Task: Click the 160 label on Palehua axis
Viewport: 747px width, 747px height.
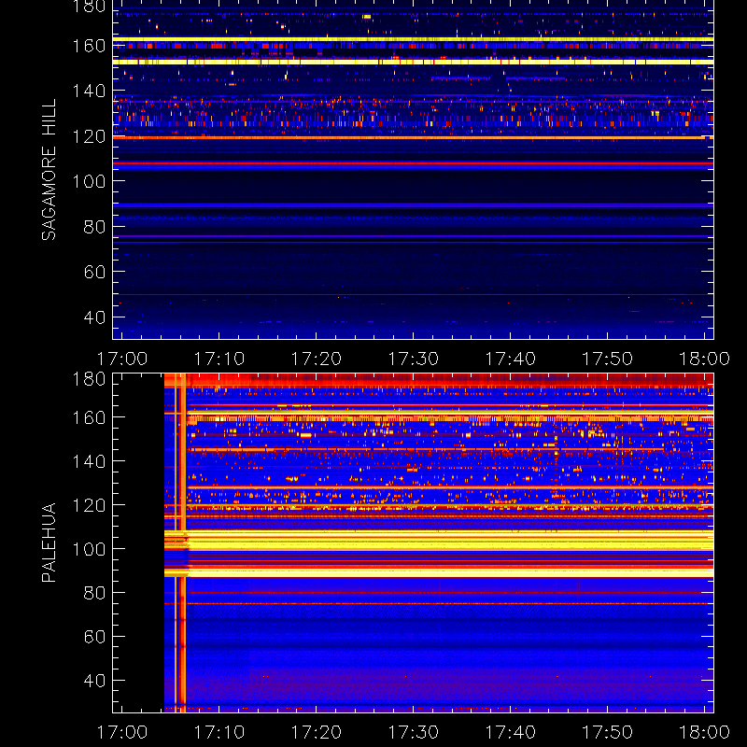Action: 89,417
